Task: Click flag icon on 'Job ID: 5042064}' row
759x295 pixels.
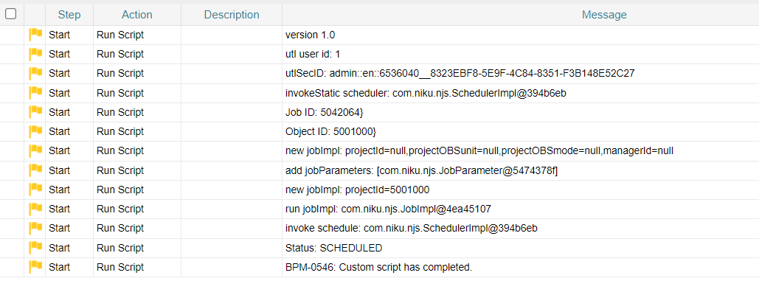Action: (35, 112)
